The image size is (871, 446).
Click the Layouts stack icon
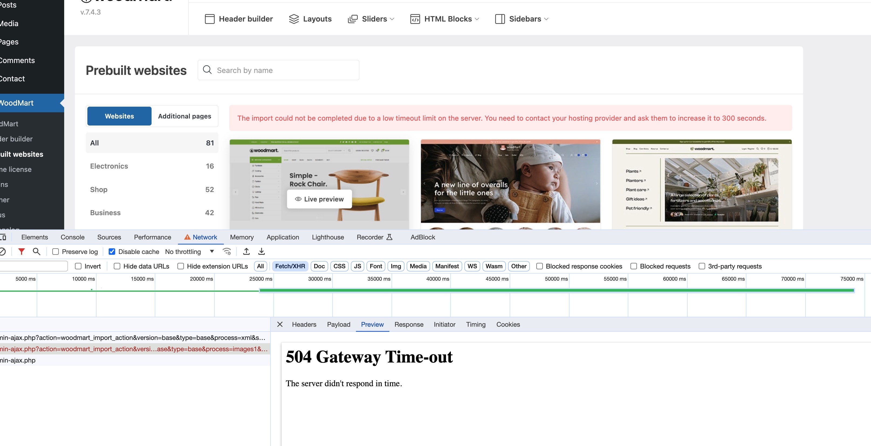pyautogui.click(x=294, y=19)
